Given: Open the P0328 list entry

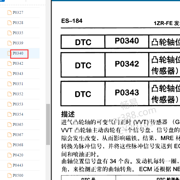Looking at the screenshot, I should (x=18, y=23).
